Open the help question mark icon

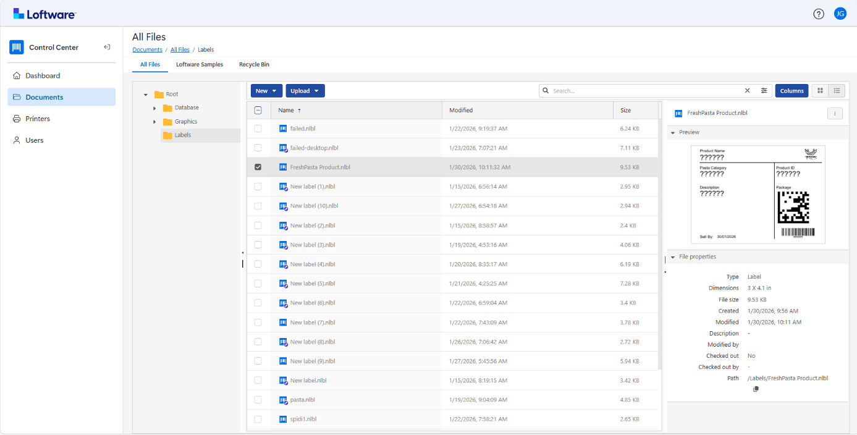[x=819, y=14]
